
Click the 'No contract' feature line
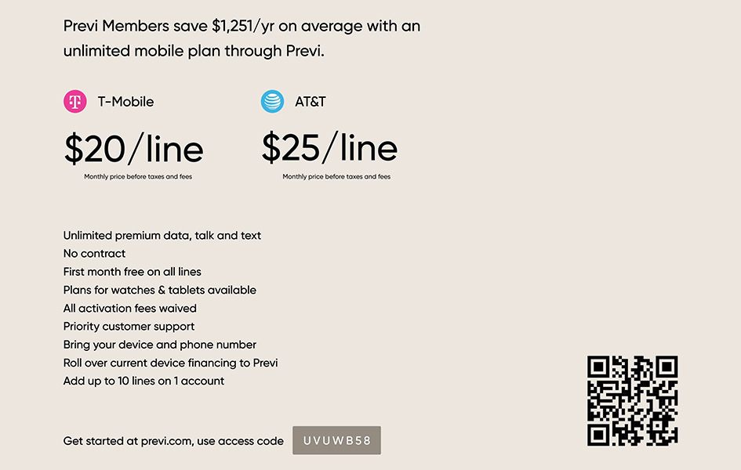pos(95,253)
